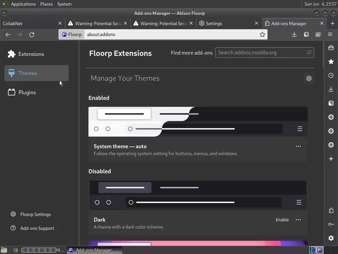Open a new tab with plus button
338x254 pixels.
(332, 23)
